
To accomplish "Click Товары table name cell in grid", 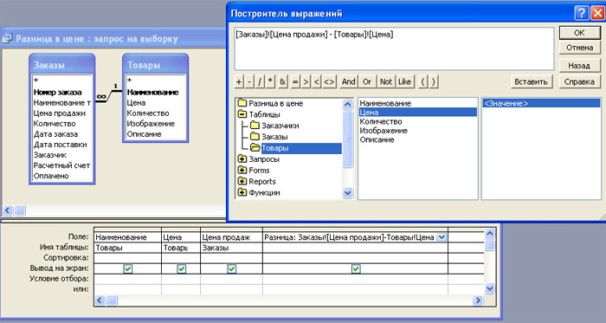I will click(127, 248).
